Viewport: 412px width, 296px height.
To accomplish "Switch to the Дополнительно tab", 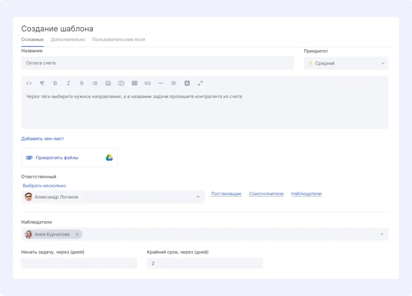I will pos(68,40).
